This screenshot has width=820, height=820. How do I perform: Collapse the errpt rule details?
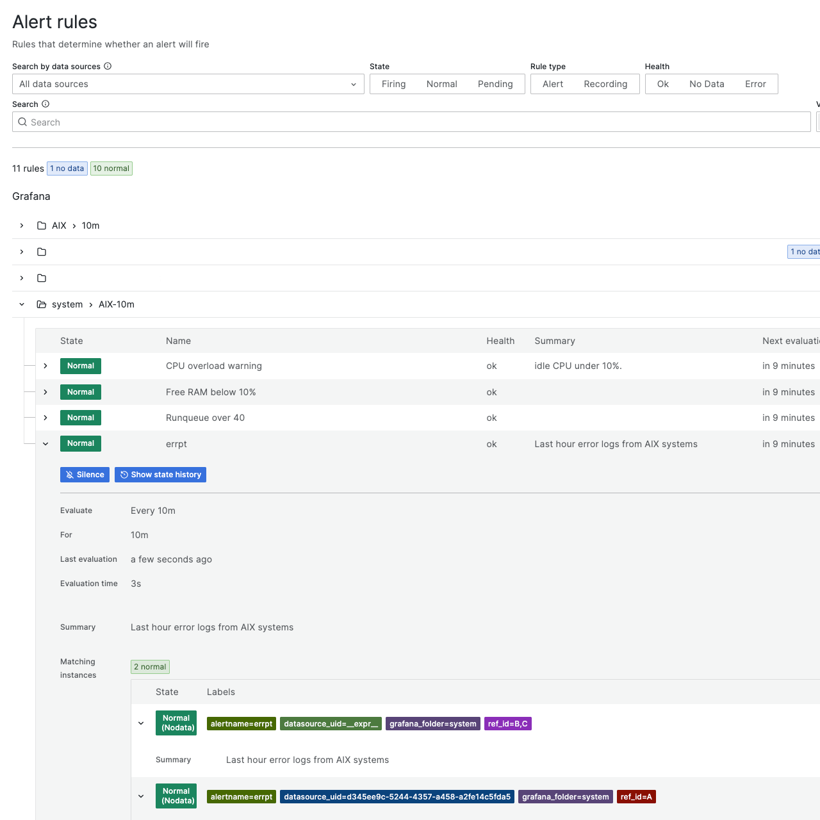(45, 443)
